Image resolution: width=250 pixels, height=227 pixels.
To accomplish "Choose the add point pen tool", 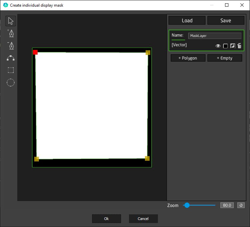I will point(11,33).
